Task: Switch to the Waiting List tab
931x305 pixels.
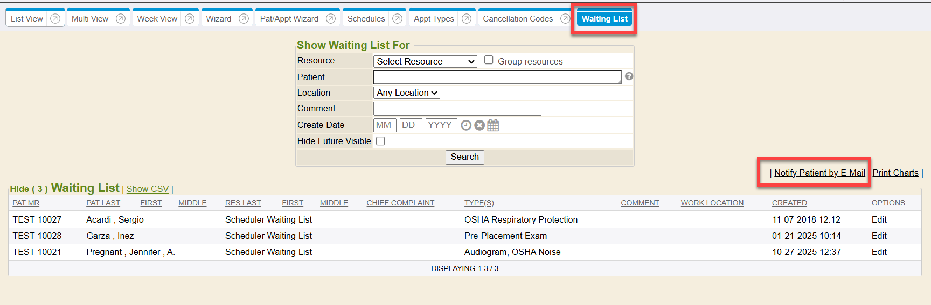Action: (604, 19)
